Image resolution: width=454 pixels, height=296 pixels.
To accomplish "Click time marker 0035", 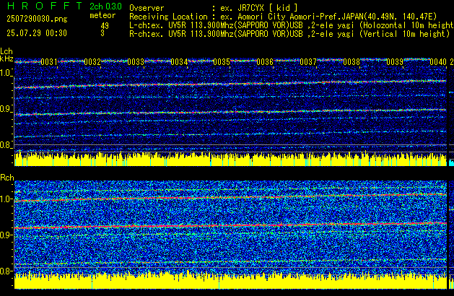I will (x=222, y=62).
